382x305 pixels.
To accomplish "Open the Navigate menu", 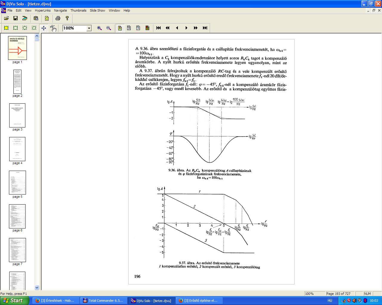I will [x=60, y=10].
